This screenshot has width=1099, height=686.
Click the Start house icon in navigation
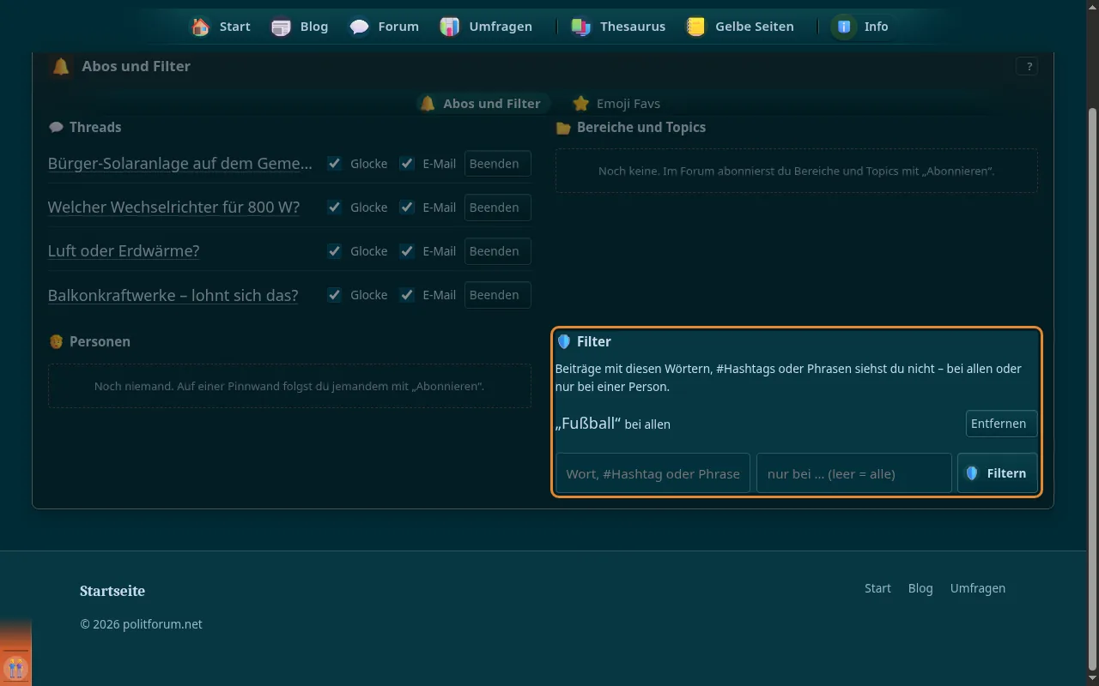(x=200, y=27)
